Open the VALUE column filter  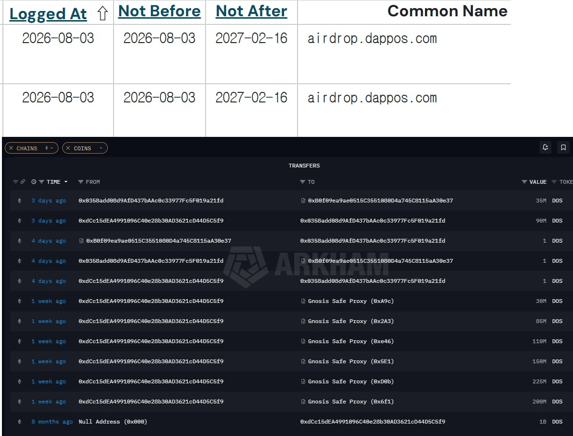[524, 181]
